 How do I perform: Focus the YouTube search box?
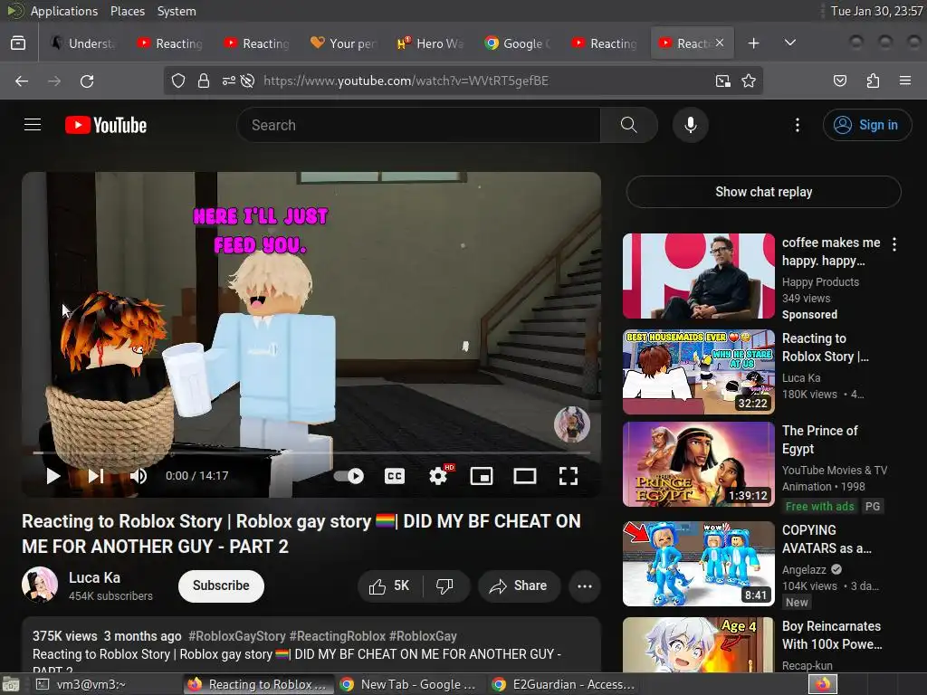click(x=418, y=125)
